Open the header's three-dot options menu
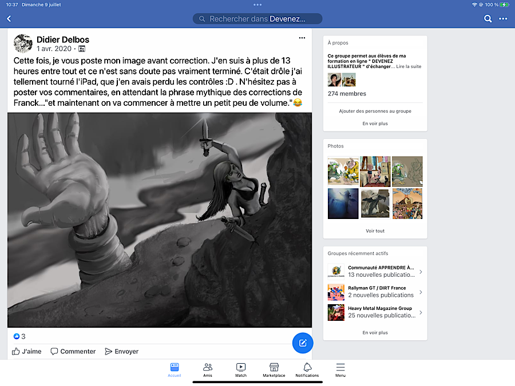This screenshot has height=386, width=515. (503, 19)
